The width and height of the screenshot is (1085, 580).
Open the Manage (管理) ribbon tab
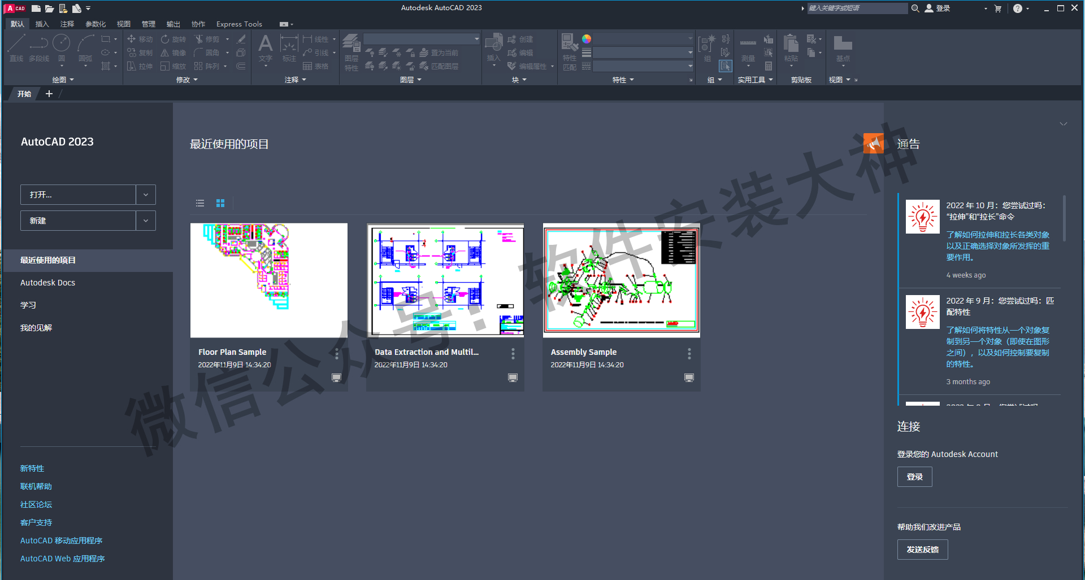(148, 24)
